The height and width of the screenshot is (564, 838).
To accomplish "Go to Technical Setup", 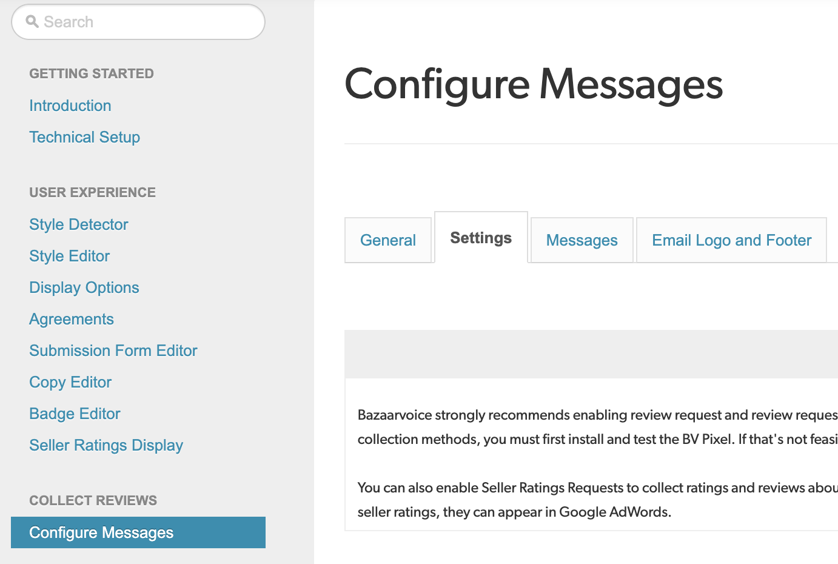I will [85, 137].
